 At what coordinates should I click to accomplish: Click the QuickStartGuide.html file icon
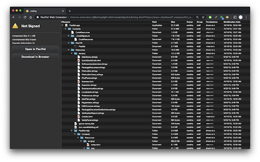pos(79,60)
